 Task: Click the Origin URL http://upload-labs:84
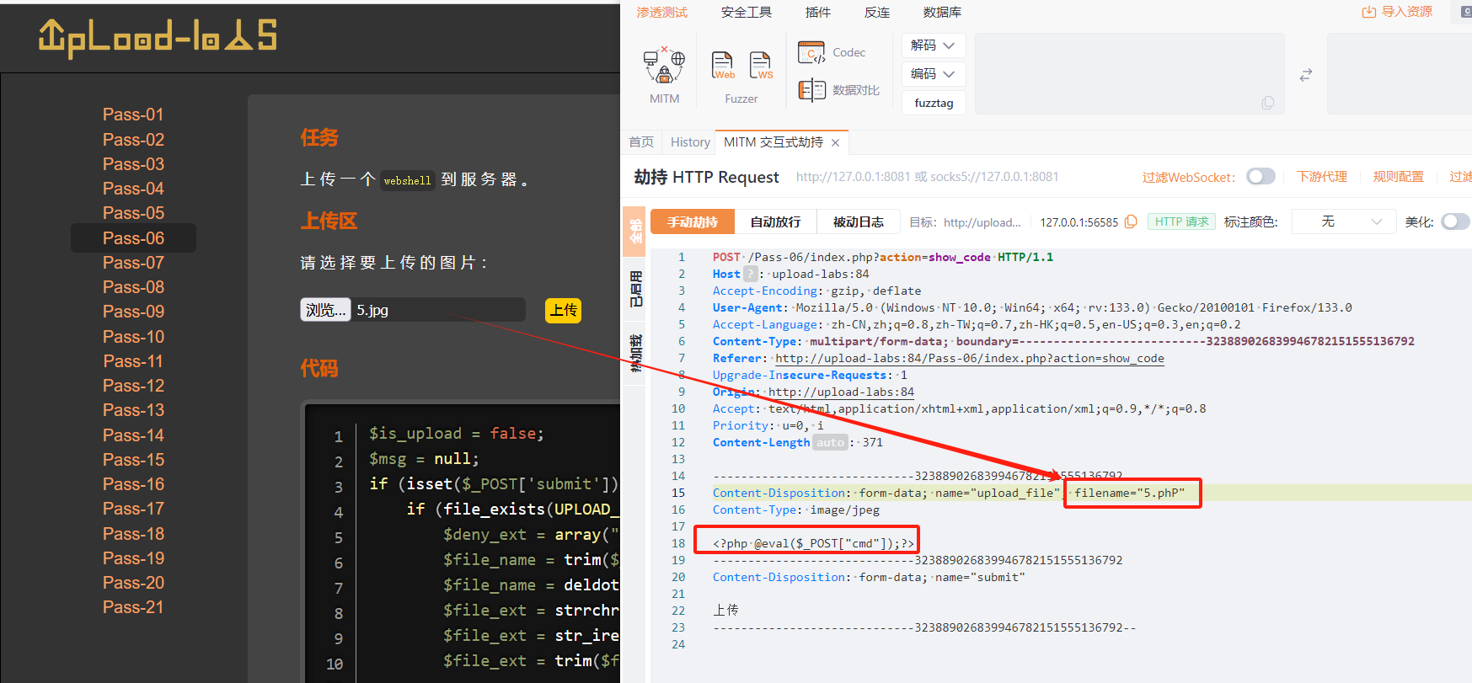click(x=841, y=392)
